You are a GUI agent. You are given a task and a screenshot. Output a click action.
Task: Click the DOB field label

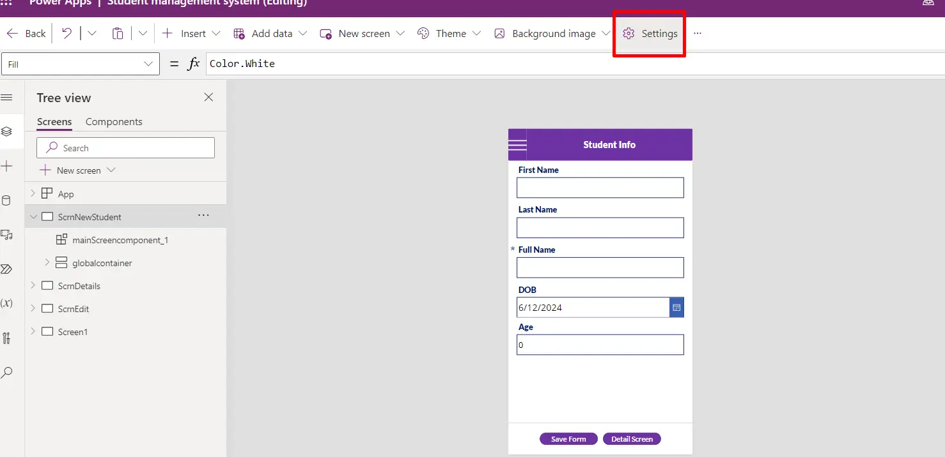[527, 290]
